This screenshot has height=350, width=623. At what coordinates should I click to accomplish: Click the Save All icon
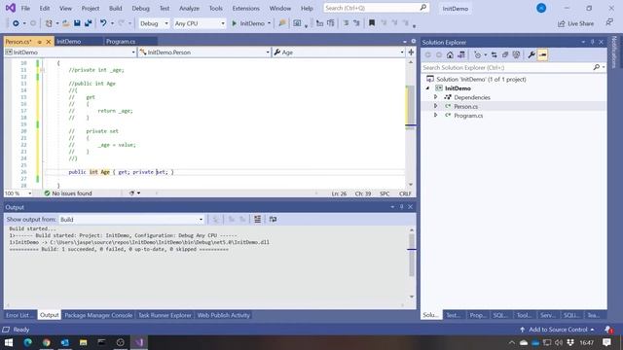88,23
